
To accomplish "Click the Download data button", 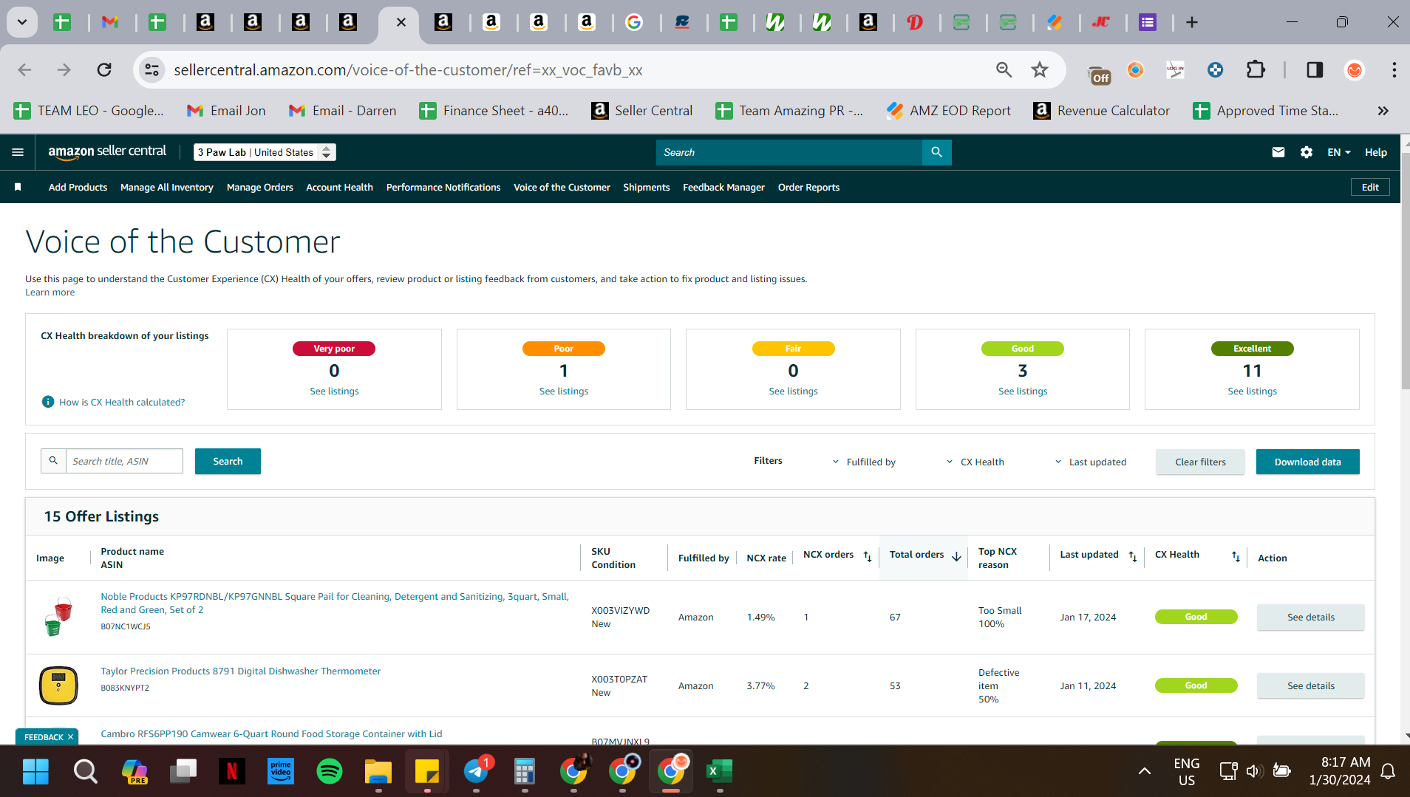I will click(x=1307, y=462).
